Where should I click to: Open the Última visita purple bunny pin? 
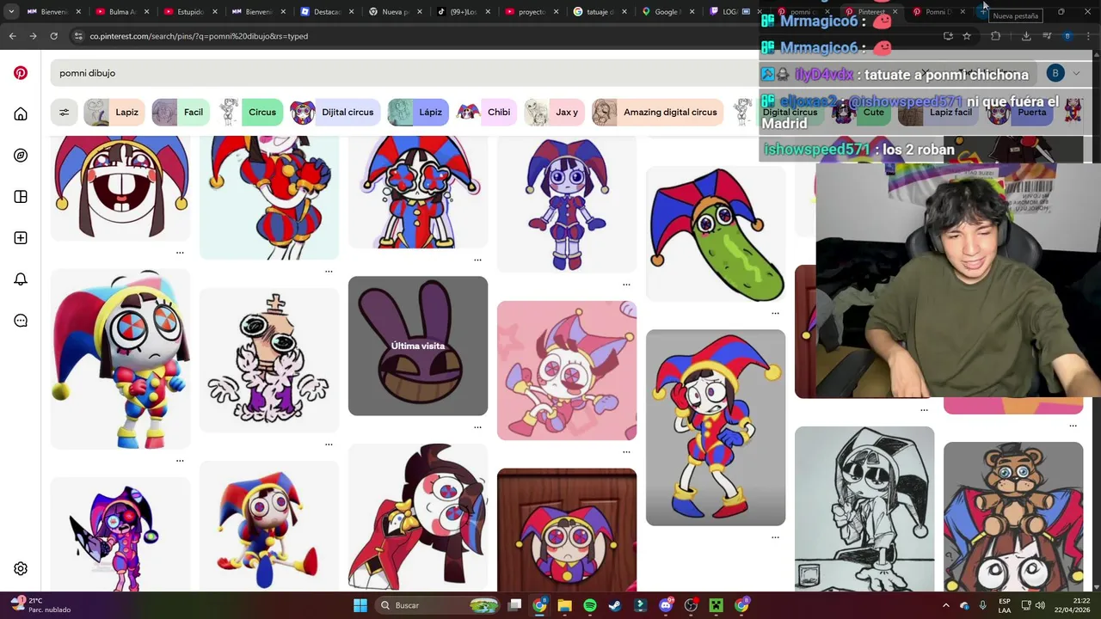click(418, 346)
